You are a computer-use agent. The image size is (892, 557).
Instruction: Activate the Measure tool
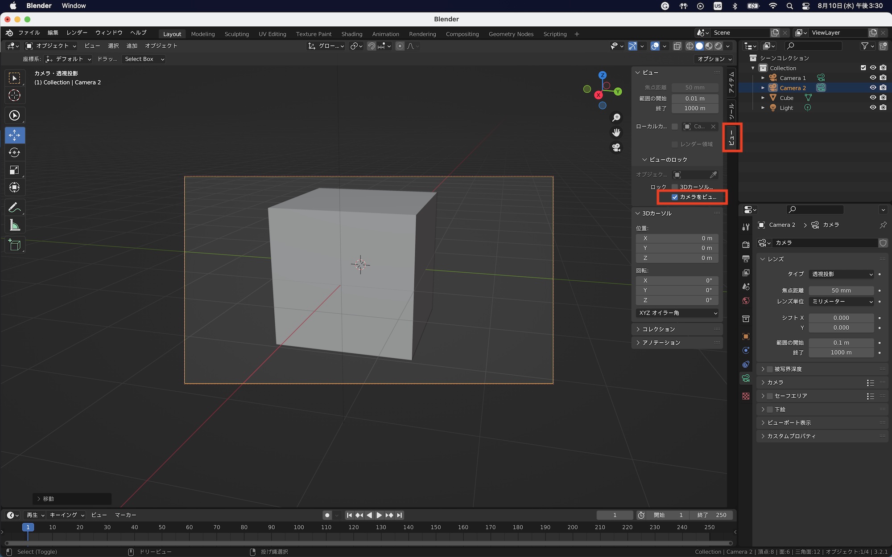(x=14, y=225)
